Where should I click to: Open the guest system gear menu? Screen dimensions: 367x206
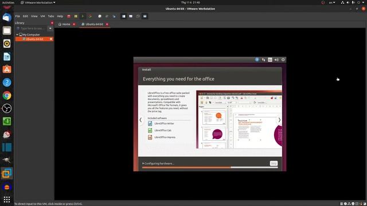pyautogui.click(x=283, y=60)
